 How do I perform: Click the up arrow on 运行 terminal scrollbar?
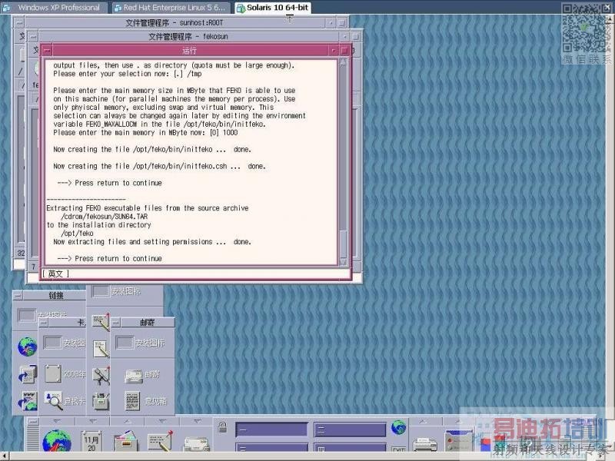(x=343, y=62)
